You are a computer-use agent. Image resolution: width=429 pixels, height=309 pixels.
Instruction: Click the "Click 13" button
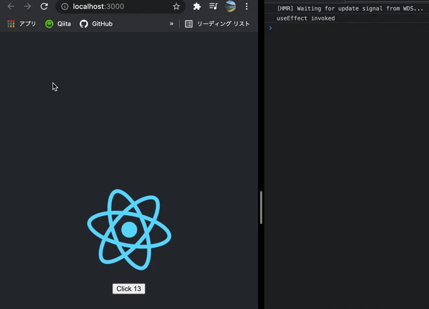coord(129,289)
